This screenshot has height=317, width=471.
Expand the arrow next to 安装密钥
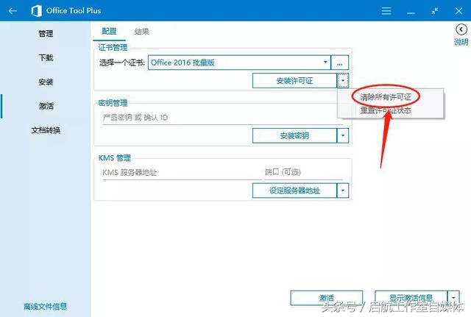(343, 135)
